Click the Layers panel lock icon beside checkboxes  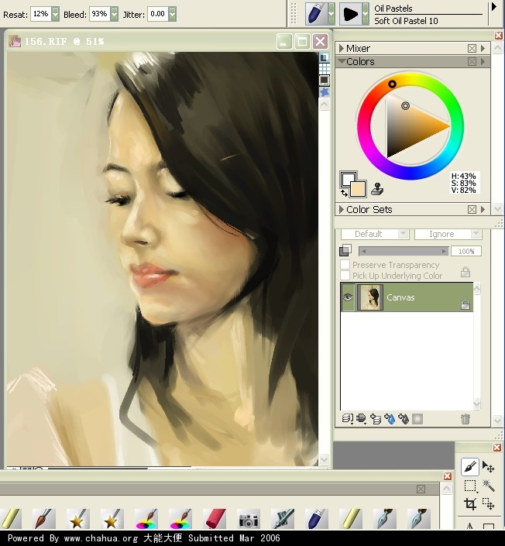click(465, 271)
